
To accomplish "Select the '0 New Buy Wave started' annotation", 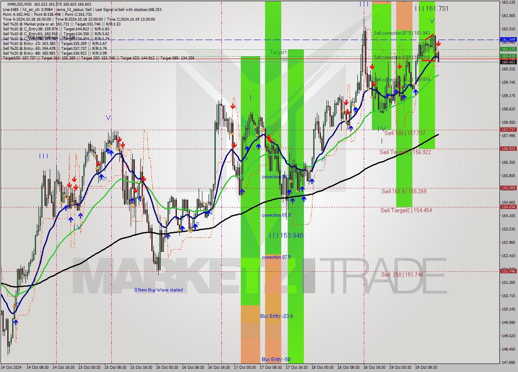I will pos(159,290).
